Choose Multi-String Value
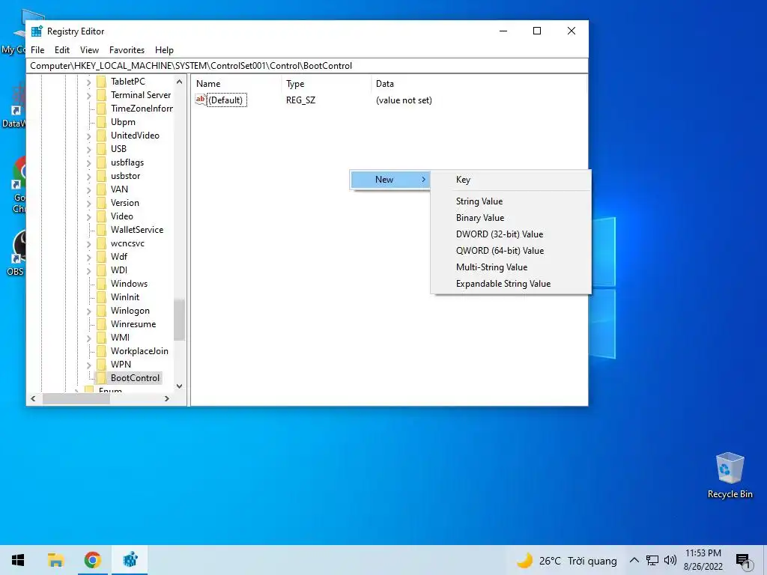767x575 pixels. click(x=511, y=267)
